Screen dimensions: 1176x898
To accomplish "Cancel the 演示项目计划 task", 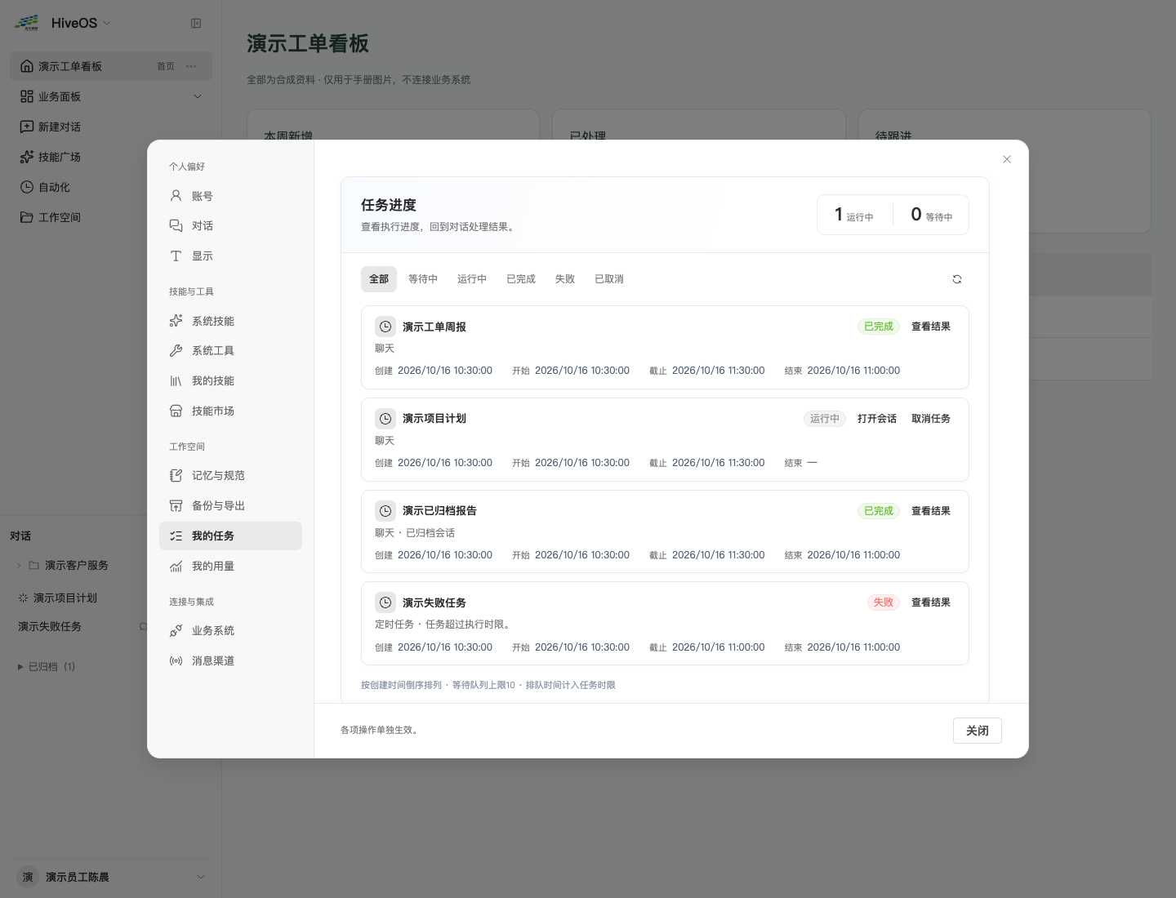I will 931,419.
